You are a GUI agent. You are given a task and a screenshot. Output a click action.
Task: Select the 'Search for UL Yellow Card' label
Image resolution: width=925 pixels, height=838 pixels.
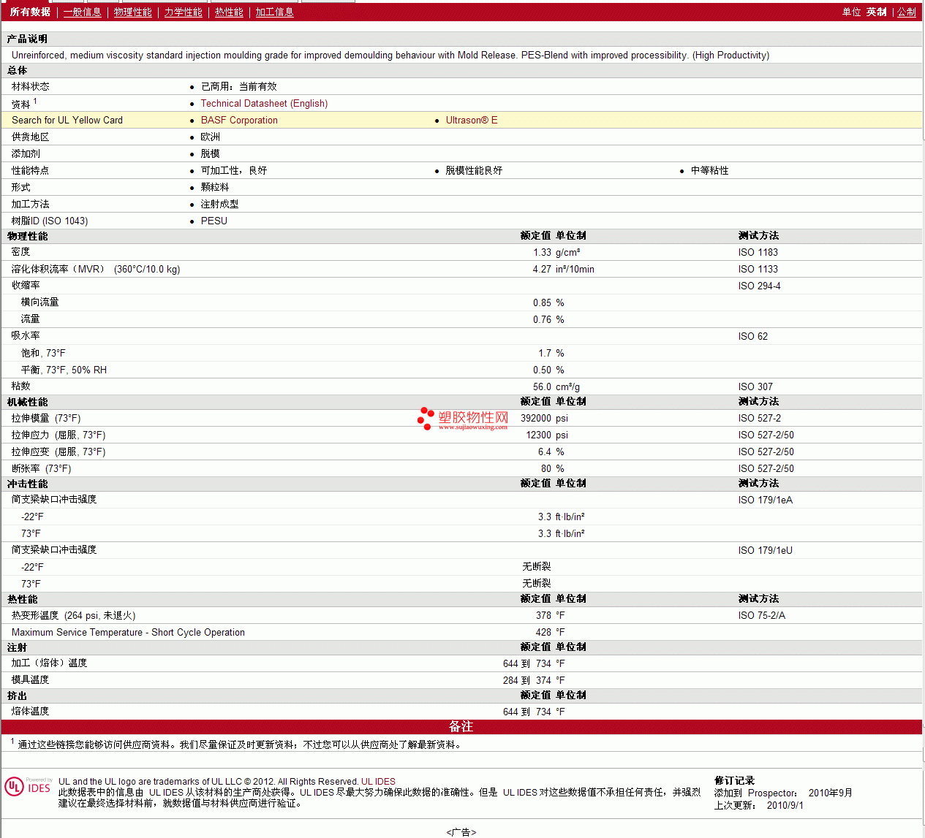click(67, 121)
